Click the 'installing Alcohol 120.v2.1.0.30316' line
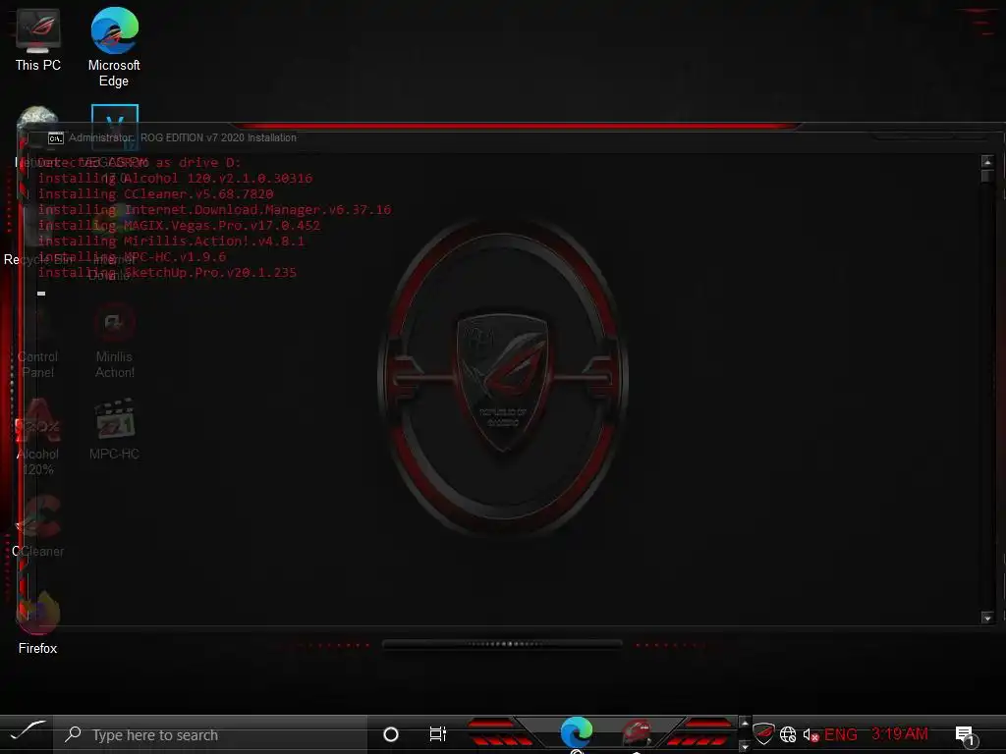 [x=175, y=179]
